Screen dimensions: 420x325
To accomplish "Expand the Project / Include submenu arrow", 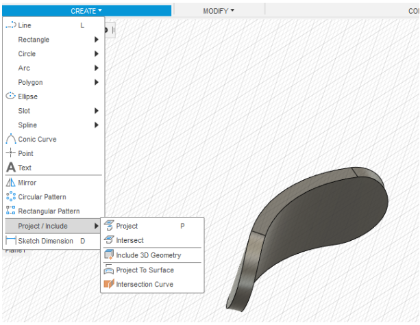I will pyautogui.click(x=97, y=226).
